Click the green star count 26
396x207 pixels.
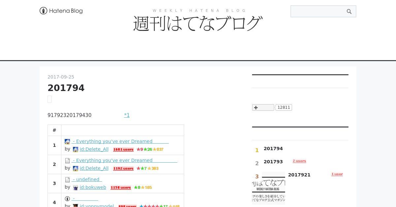pos(148,149)
